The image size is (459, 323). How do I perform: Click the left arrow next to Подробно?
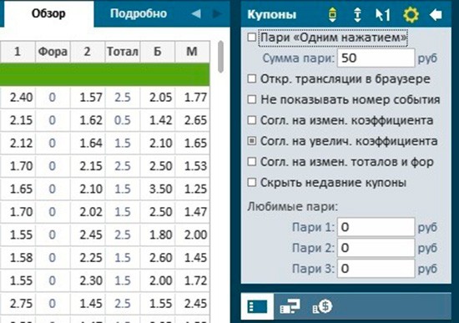(196, 13)
